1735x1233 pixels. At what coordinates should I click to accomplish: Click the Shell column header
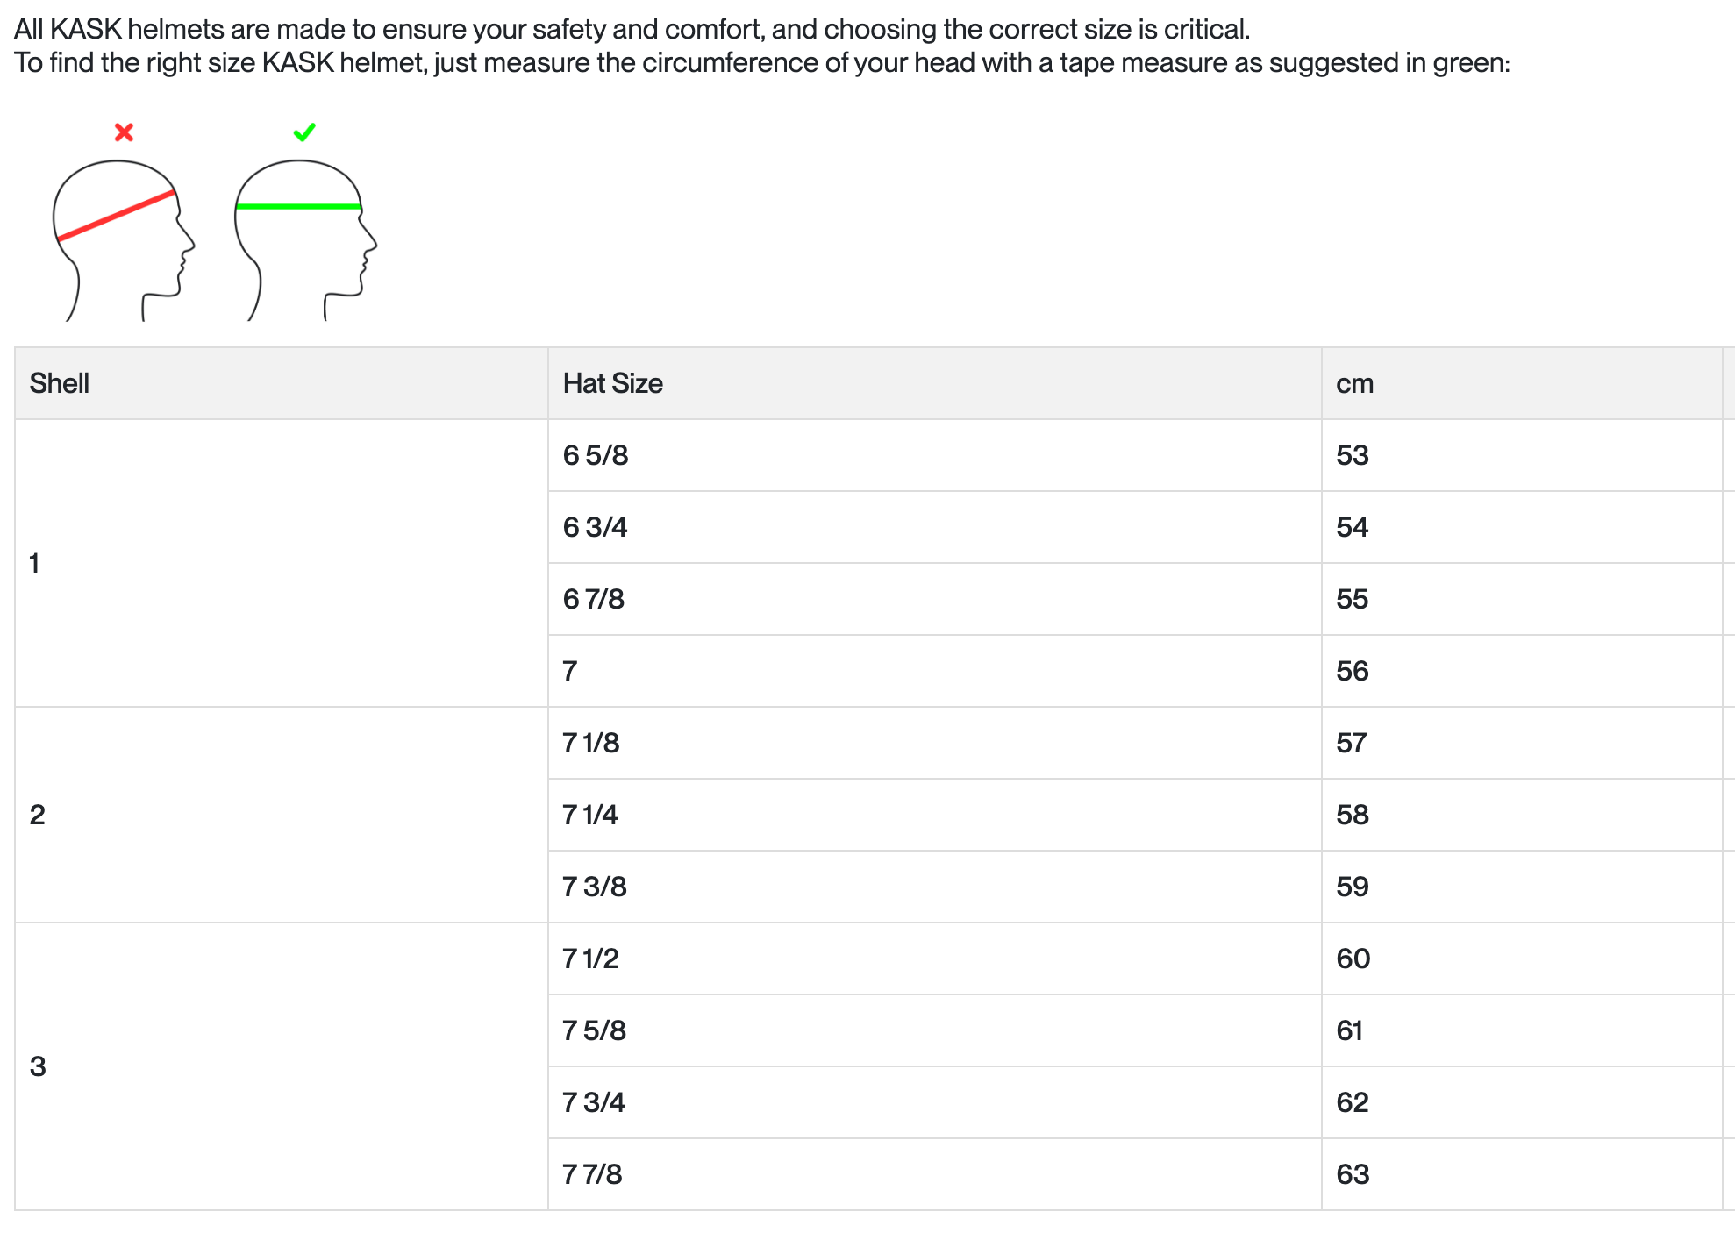(x=60, y=383)
